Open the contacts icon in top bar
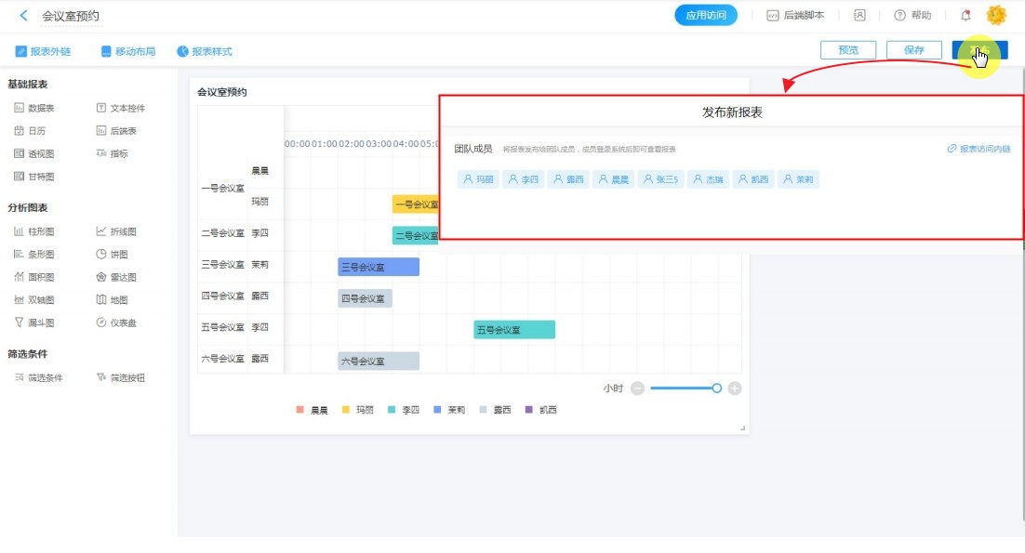This screenshot has height=553, width=1025. click(x=859, y=16)
